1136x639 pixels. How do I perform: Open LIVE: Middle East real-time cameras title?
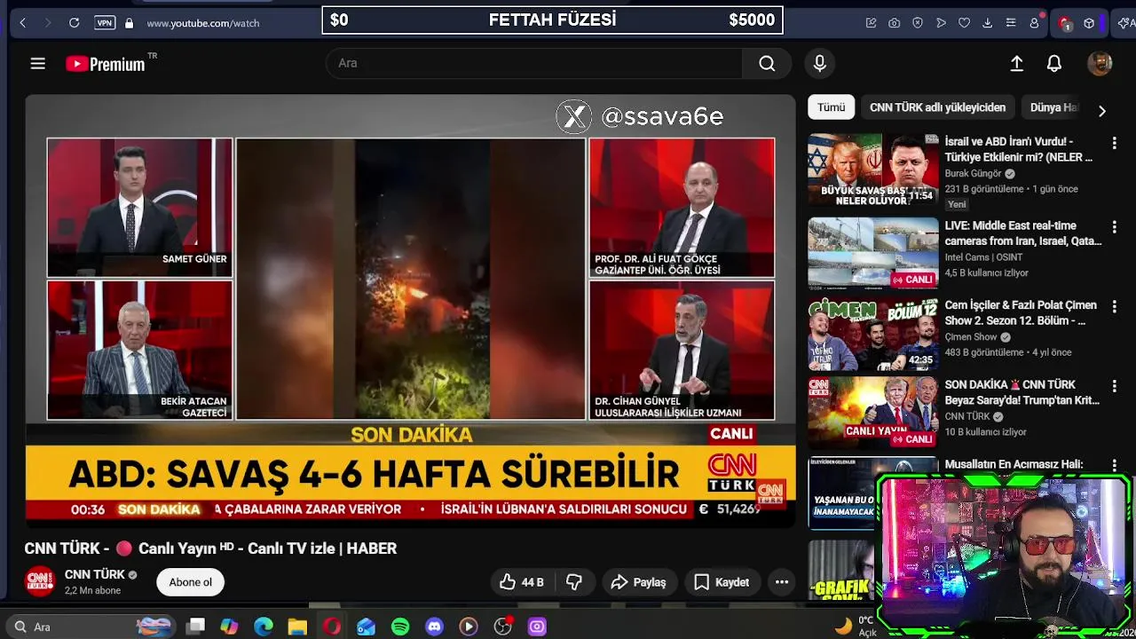[1023, 233]
